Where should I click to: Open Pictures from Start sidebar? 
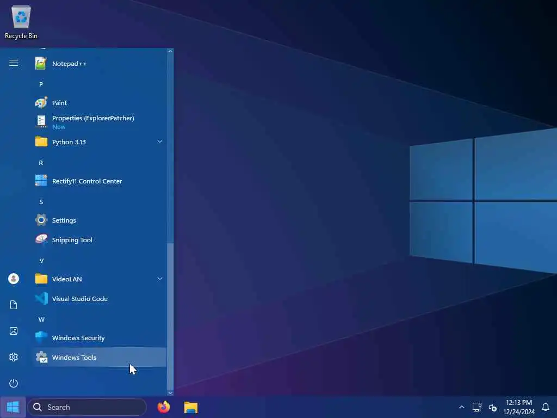14,331
